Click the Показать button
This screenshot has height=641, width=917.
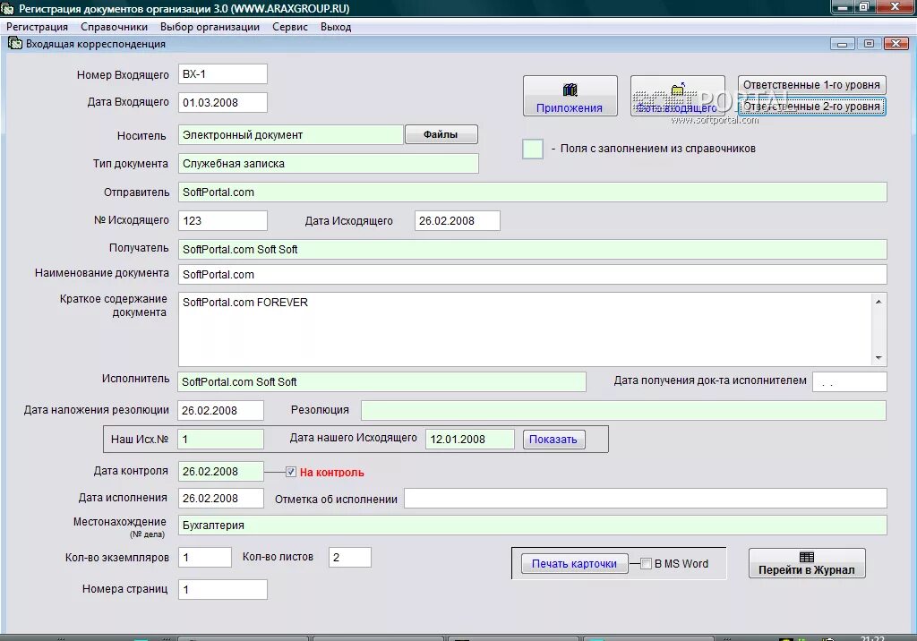553,440
